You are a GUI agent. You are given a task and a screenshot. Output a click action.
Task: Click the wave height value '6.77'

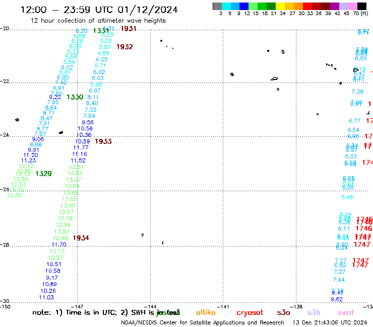pos(355,121)
